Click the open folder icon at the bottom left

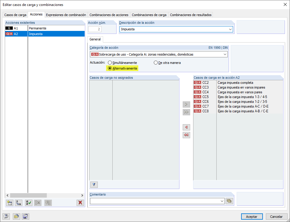tap(16, 216)
